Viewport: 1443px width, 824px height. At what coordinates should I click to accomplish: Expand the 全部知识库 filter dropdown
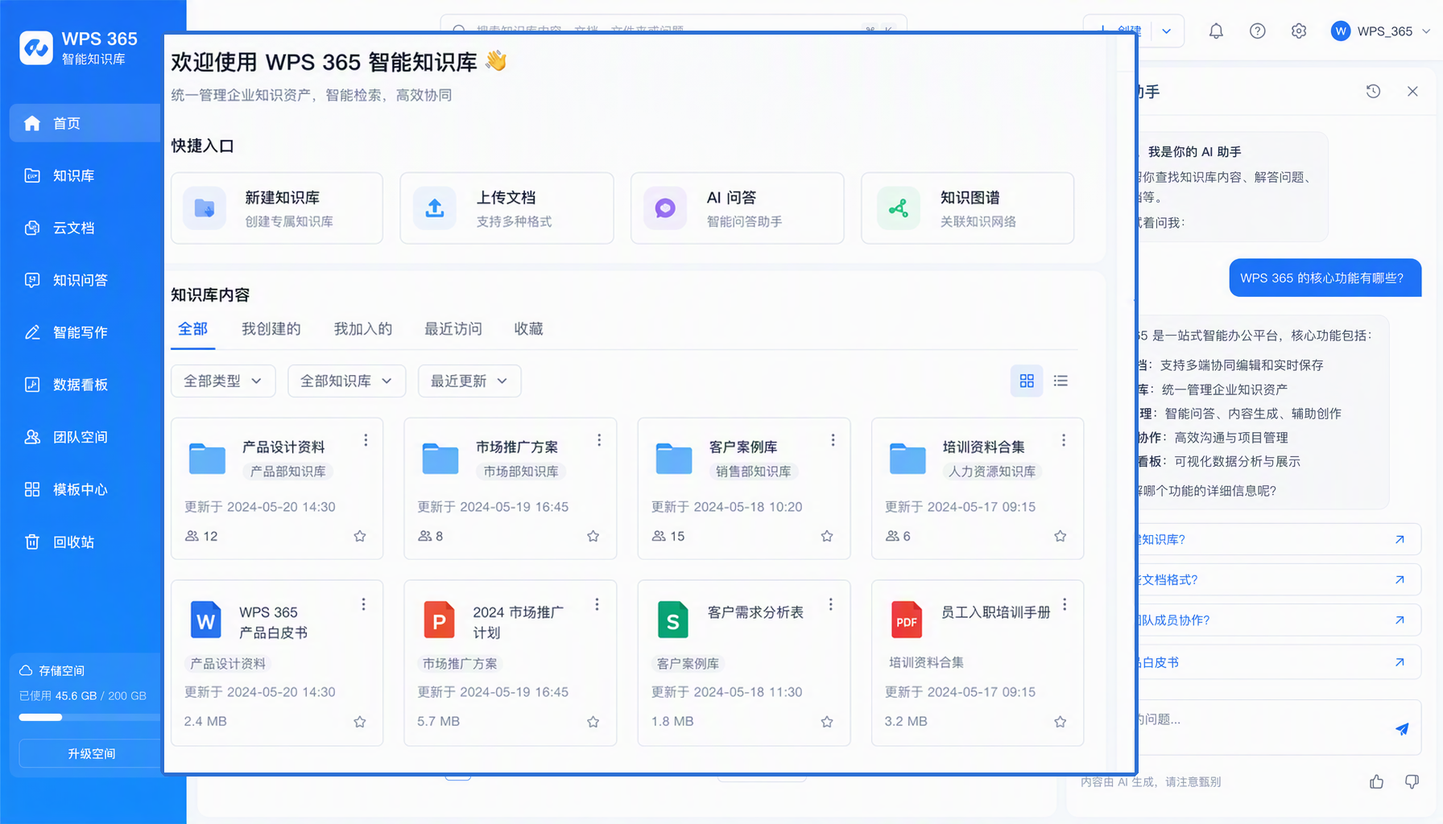tap(346, 381)
